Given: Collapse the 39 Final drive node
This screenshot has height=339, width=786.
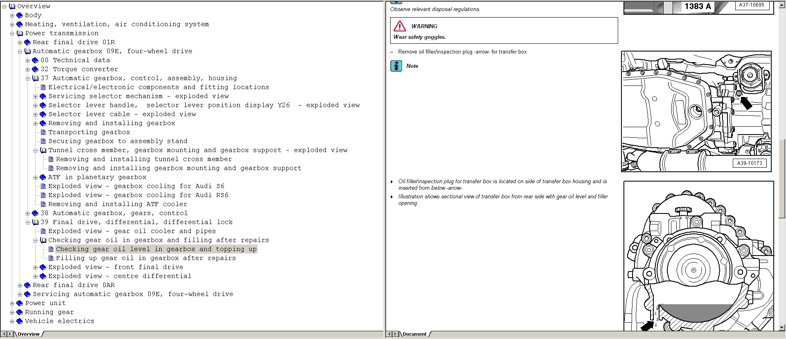Looking at the screenshot, I should 27,222.
